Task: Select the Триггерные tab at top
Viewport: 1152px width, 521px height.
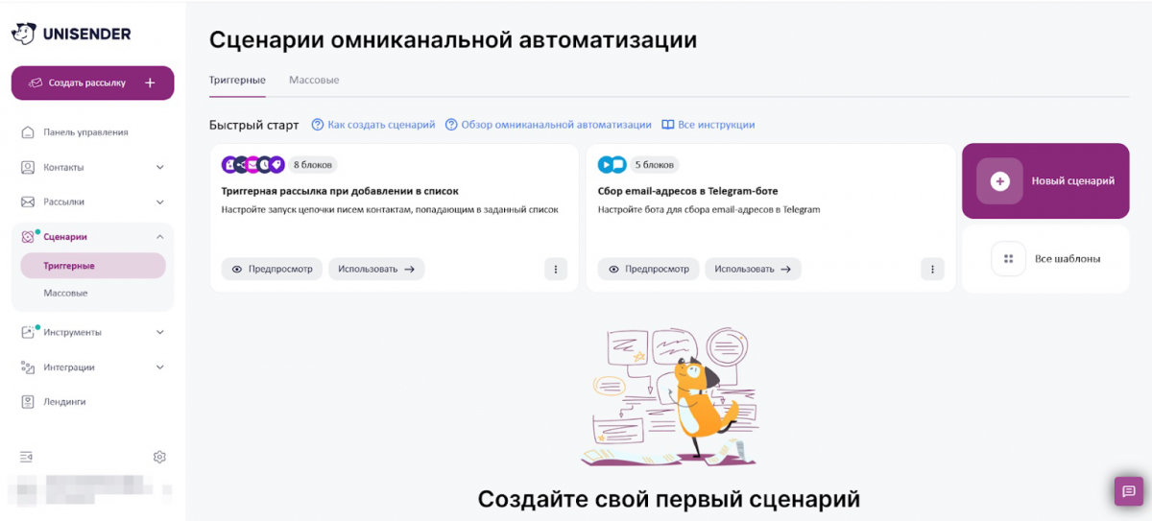Action: [237, 80]
